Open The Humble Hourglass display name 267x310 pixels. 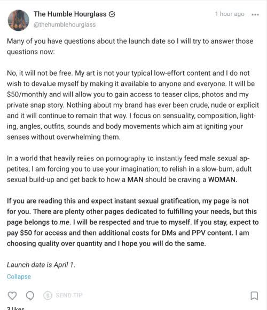(70, 14)
